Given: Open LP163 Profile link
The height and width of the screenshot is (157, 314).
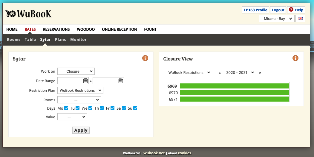Looking at the screenshot, I should coord(255,10).
